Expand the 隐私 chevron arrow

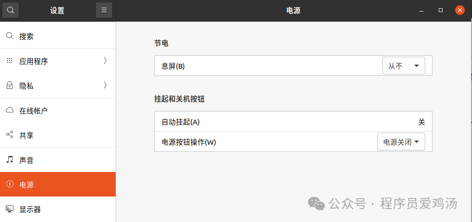[105, 86]
